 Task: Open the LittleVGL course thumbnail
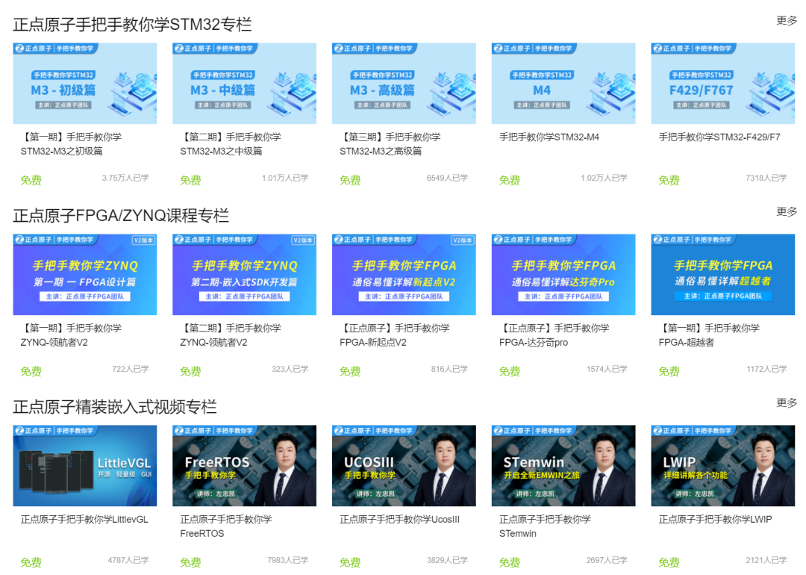pos(85,466)
